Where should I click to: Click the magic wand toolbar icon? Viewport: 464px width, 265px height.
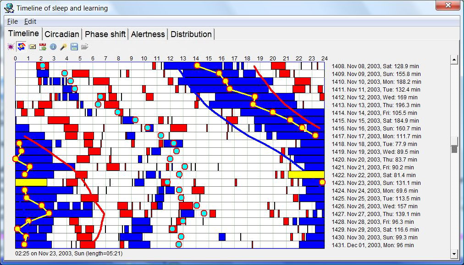pos(64,47)
